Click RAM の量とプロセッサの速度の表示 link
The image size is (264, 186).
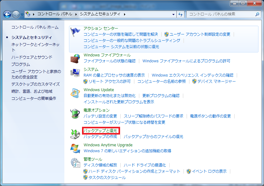[114, 75]
